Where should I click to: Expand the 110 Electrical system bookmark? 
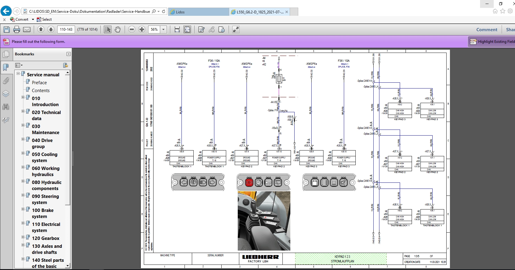click(x=23, y=223)
